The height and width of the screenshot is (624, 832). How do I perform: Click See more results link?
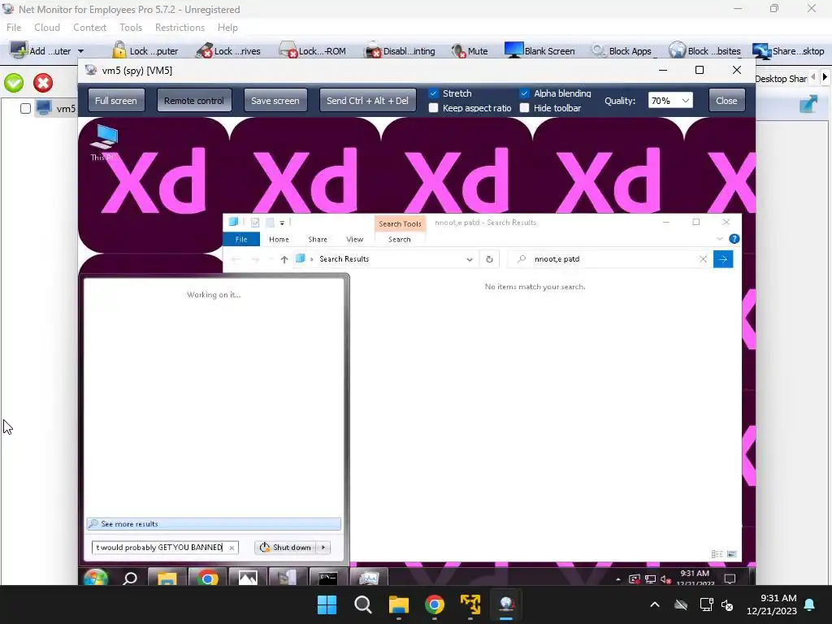tap(214, 524)
